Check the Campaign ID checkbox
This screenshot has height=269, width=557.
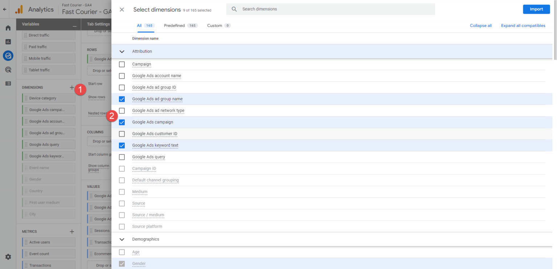click(122, 169)
